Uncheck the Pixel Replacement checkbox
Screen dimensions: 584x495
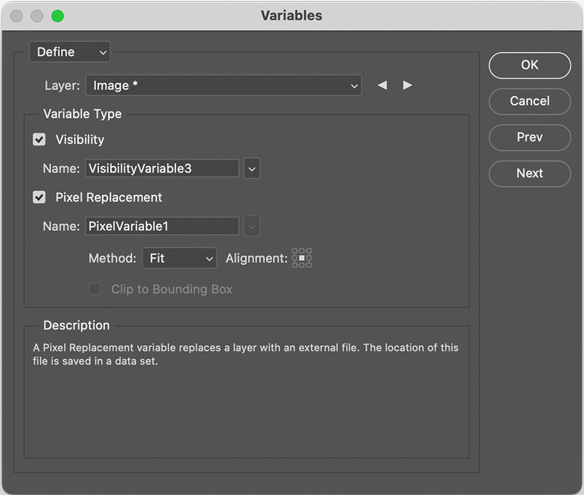click(x=40, y=197)
